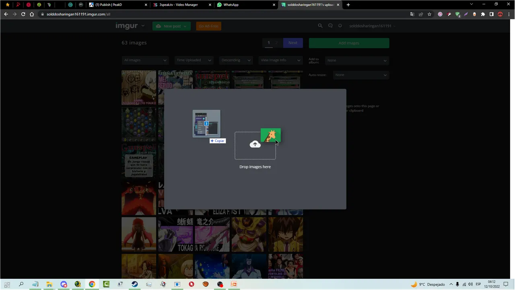Open the Time Uploaded sort dropdown
This screenshot has width=515, height=290.
point(194,60)
